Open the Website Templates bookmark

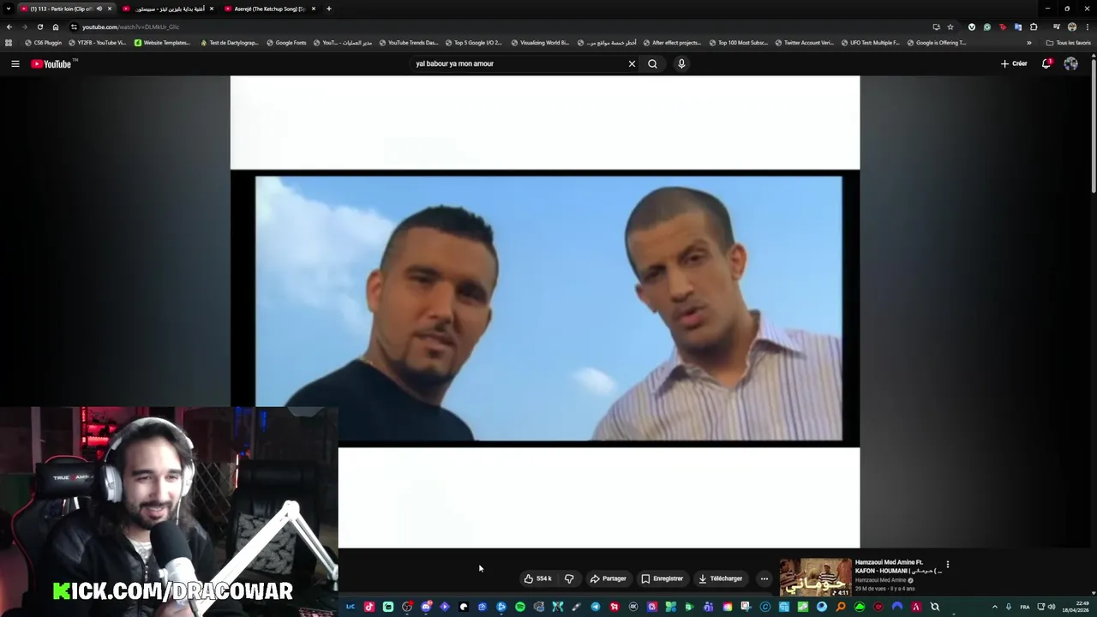163,43
